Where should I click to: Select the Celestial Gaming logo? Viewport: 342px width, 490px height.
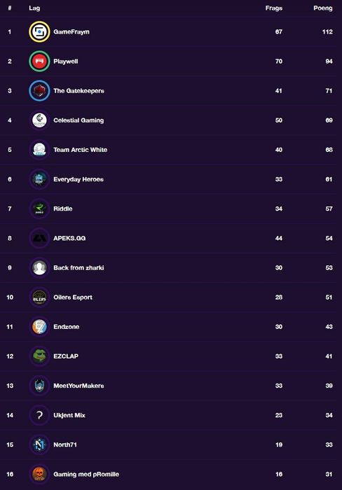(x=39, y=120)
